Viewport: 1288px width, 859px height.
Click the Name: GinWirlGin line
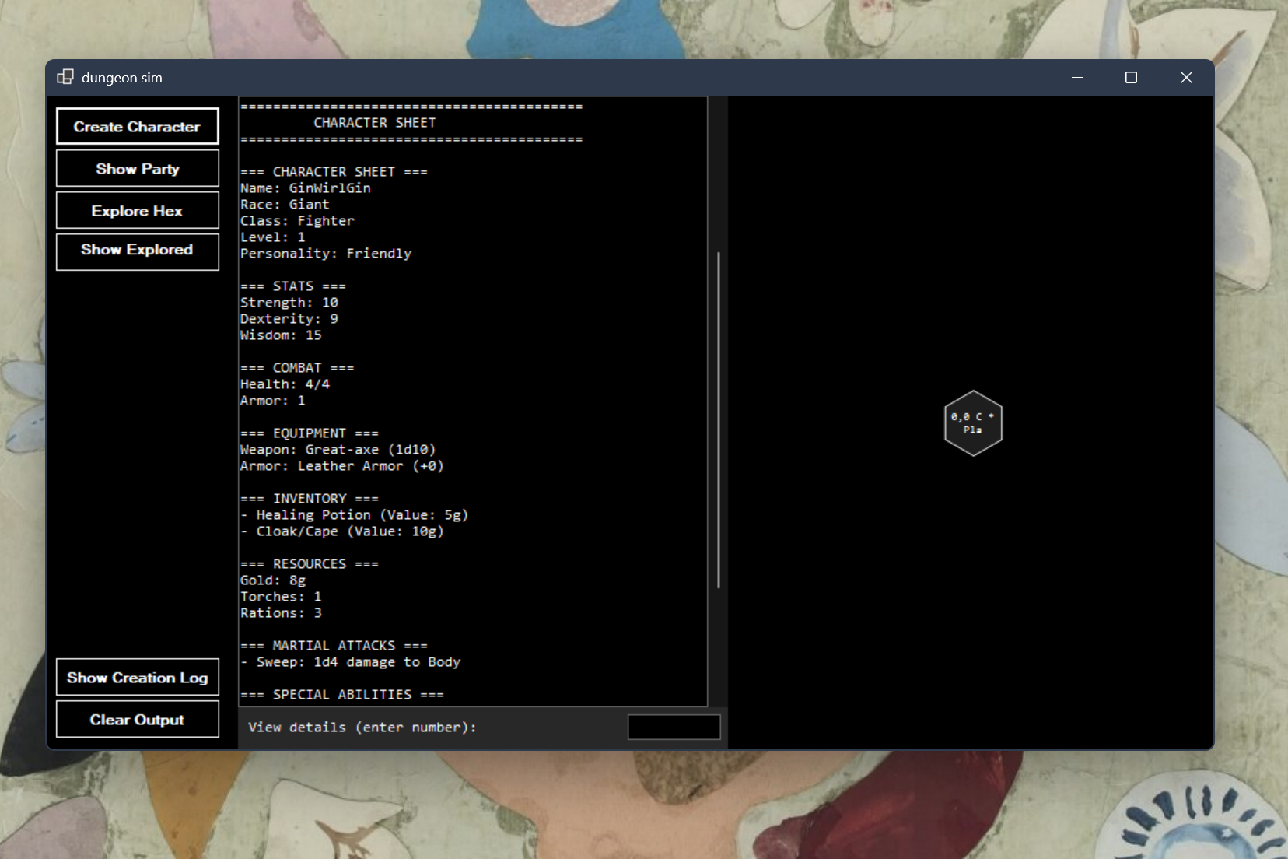(x=306, y=188)
